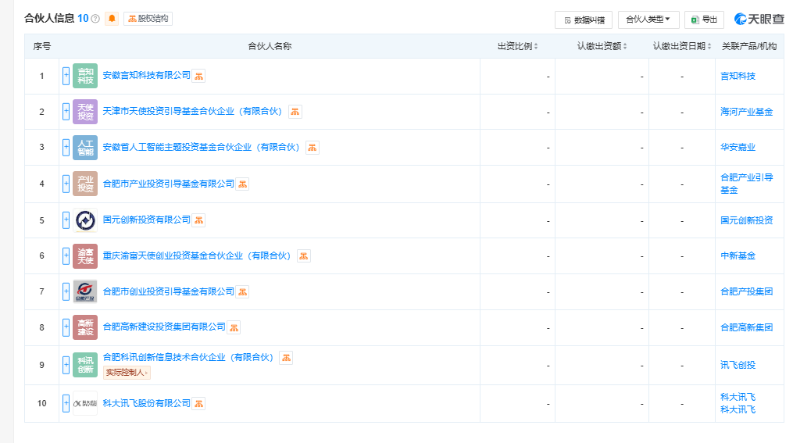Open 国元创新投资有限公司 link
The width and height of the screenshot is (793, 443).
[x=146, y=220]
